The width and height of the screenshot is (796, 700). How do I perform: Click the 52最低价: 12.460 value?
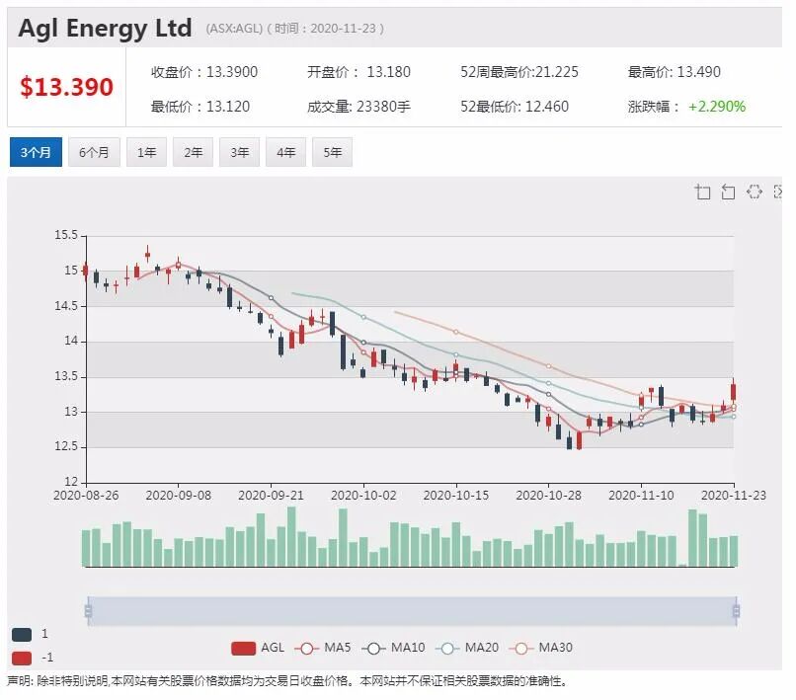(515, 107)
